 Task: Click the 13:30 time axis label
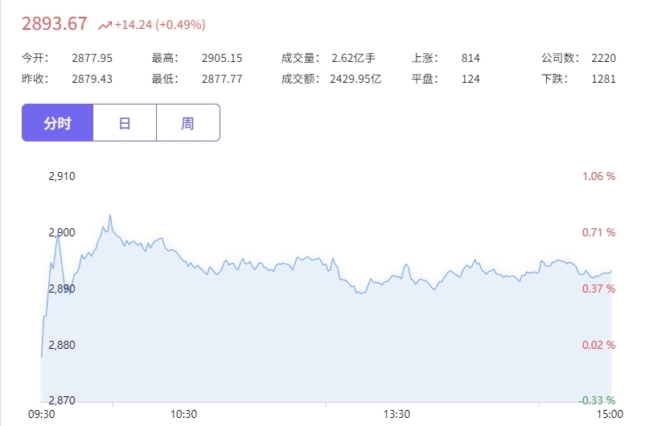coord(397,414)
